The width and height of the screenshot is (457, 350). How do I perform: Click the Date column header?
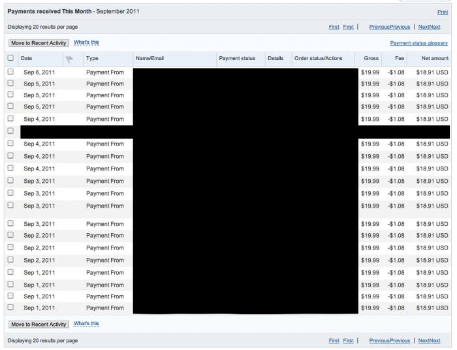(x=28, y=59)
